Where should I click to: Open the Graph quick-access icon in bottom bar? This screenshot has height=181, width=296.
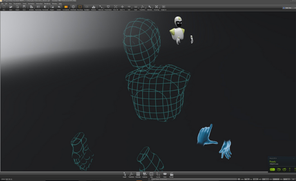click(125, 175)
